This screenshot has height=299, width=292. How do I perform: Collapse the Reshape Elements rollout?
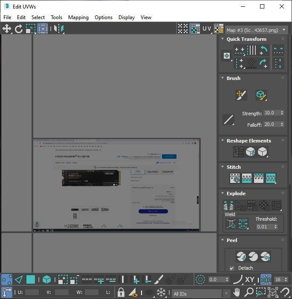pos(223,140)
